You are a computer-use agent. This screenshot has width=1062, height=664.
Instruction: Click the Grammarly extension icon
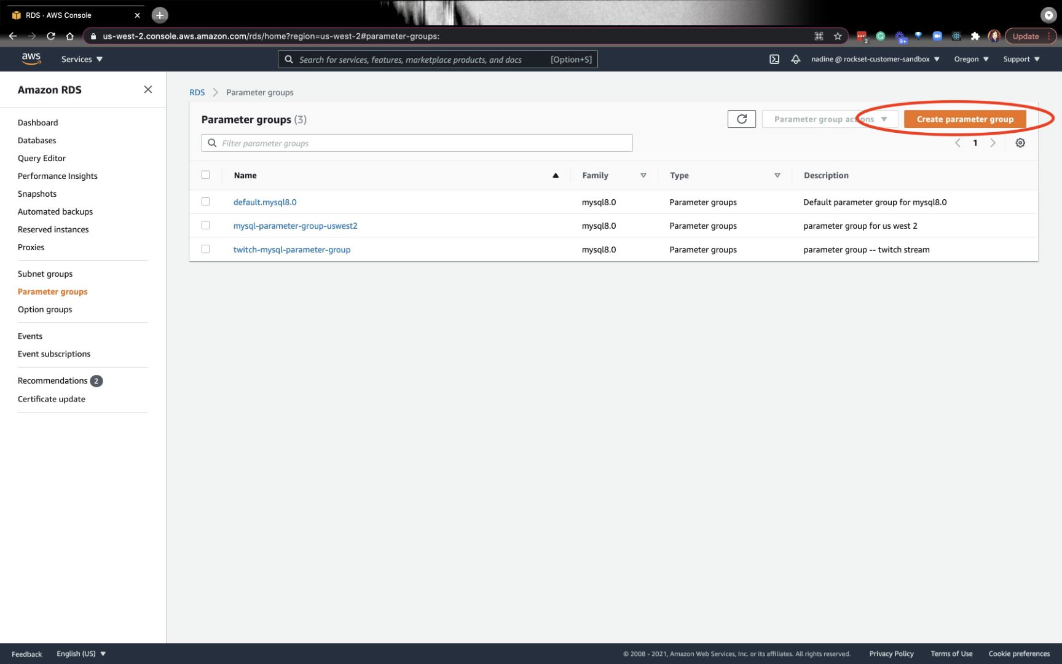click(881, 36)
